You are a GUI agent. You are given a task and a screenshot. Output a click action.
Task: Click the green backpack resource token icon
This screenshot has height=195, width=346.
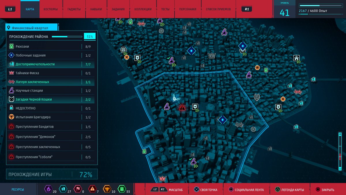pos(122,190)
